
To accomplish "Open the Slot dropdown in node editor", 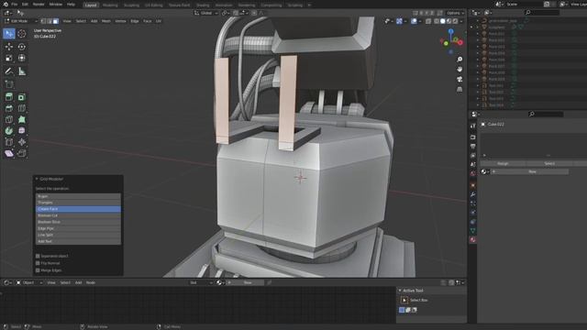I will [x=201, y=283].
